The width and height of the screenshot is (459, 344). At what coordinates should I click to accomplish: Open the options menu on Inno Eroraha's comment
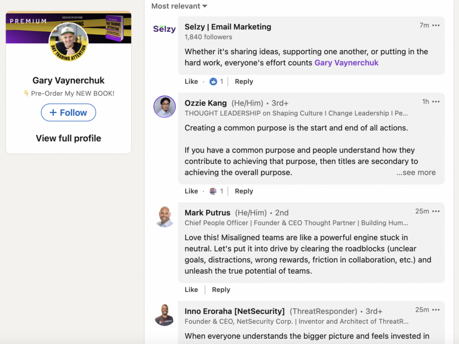(436, 310)
